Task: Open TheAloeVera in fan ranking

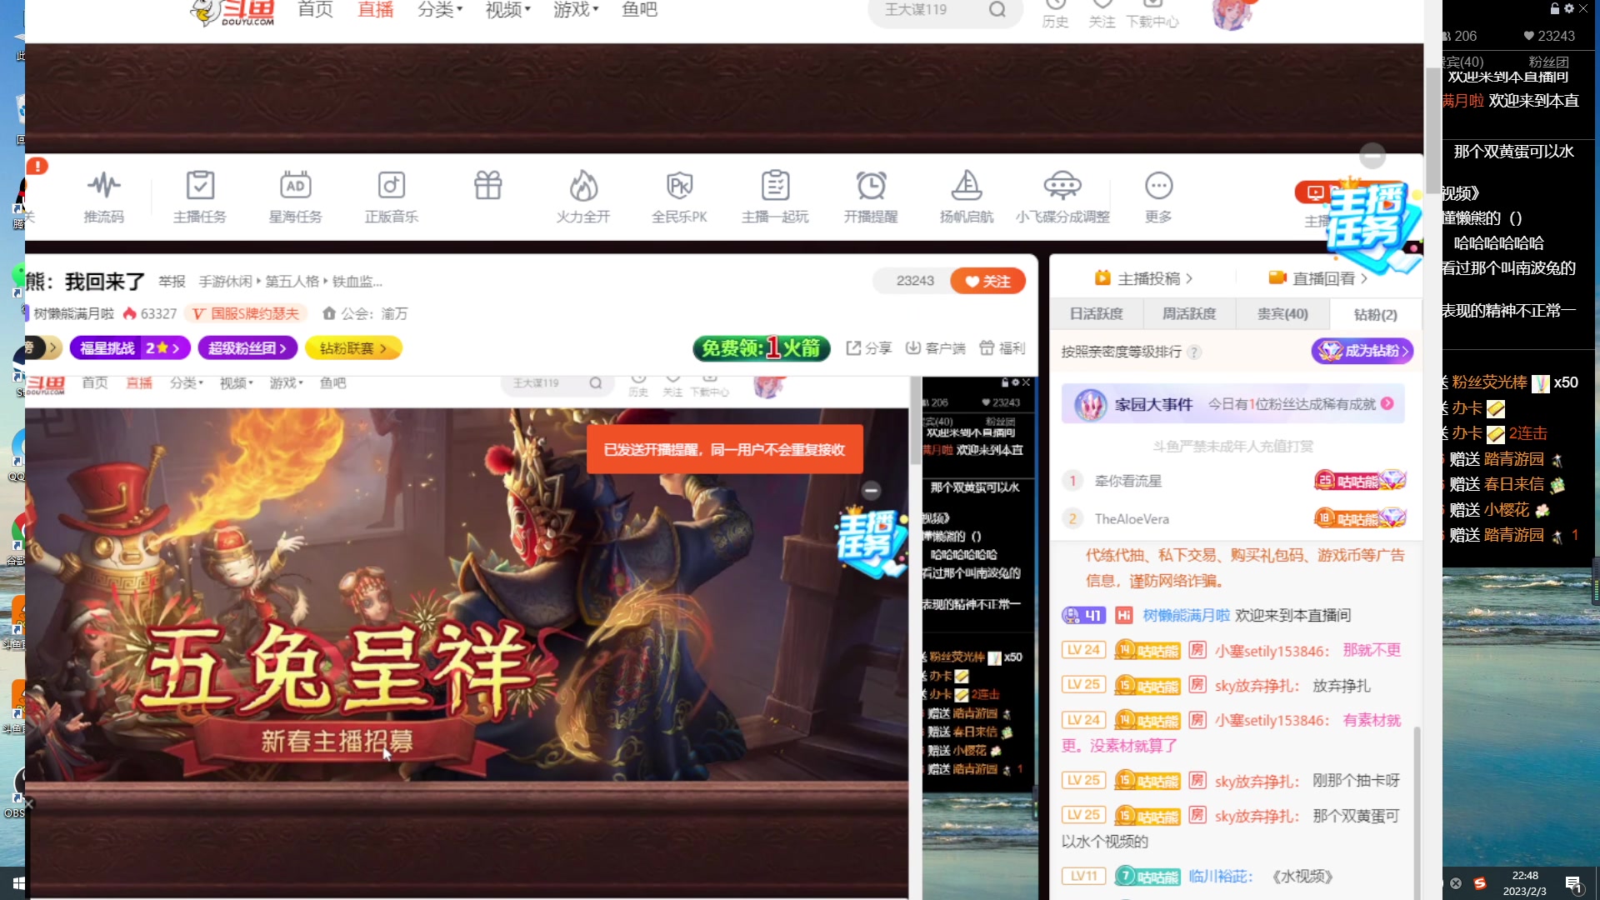Action: [1132, 519]
